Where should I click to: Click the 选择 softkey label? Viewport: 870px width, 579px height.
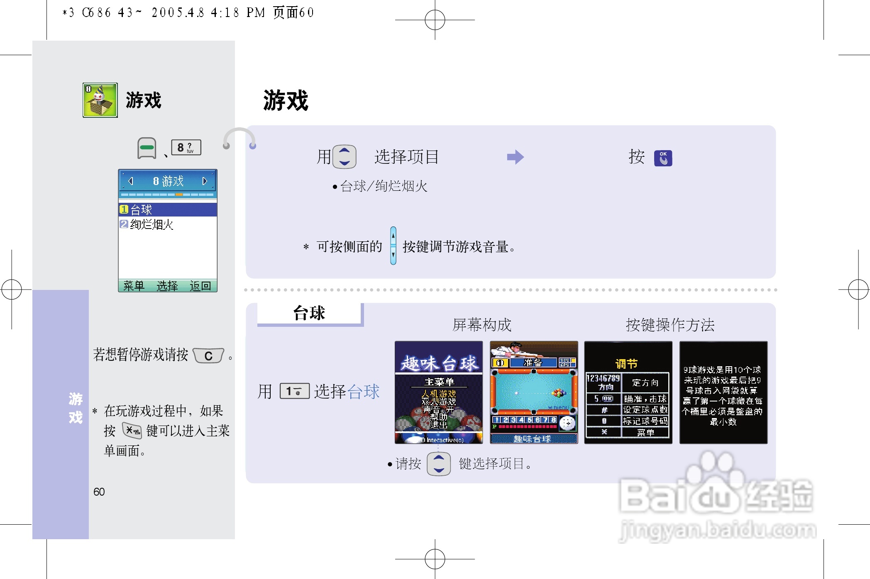coord(167,286)
